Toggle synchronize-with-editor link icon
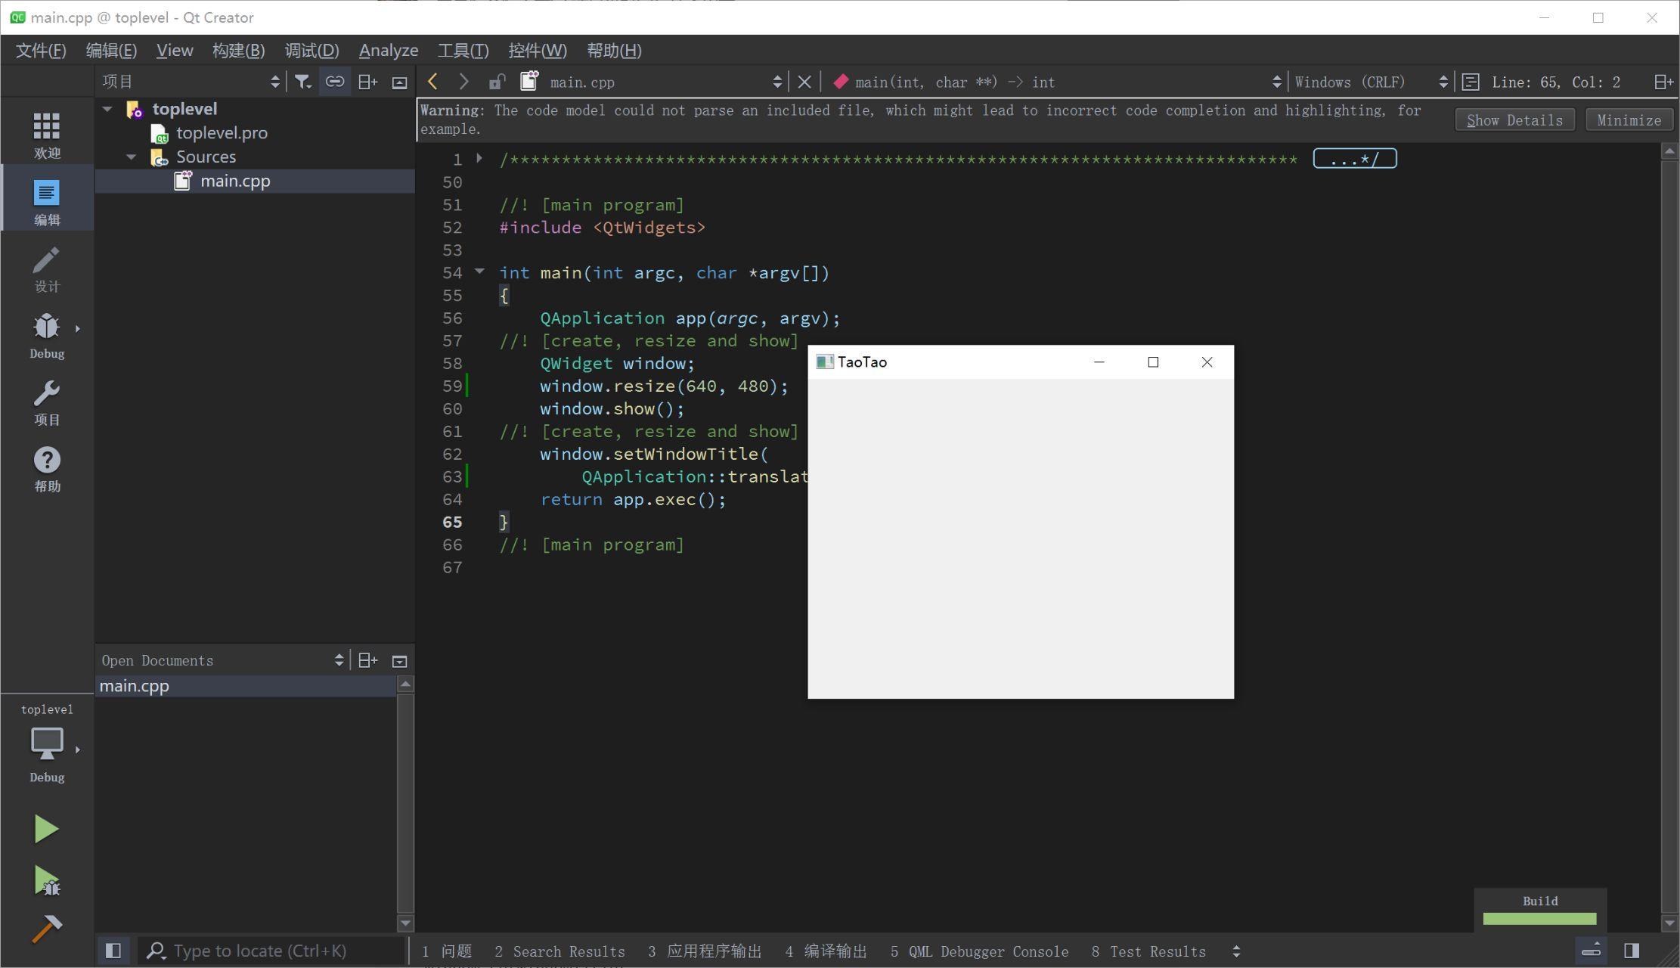Image resolution: width=1680 pixels, height=968 pixels. tap(335, 81)
